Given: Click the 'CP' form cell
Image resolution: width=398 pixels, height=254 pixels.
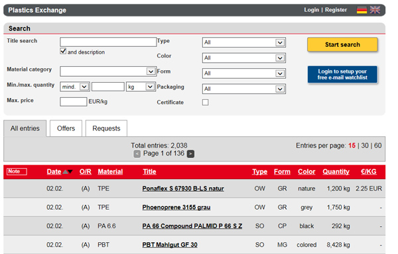Looking at the screenshot, I should pos(283,226).
